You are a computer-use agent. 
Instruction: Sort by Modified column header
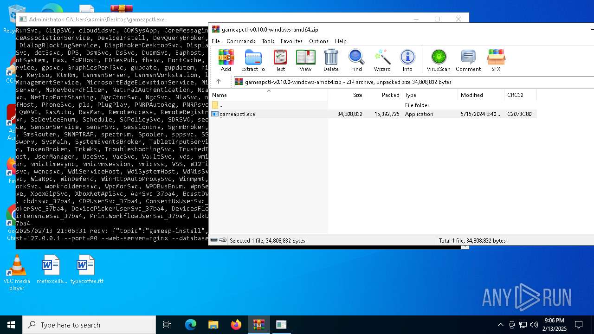click(481, 95)
